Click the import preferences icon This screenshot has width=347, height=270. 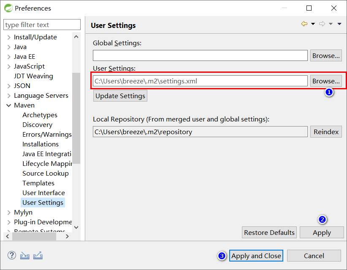(x=25, y=256)
